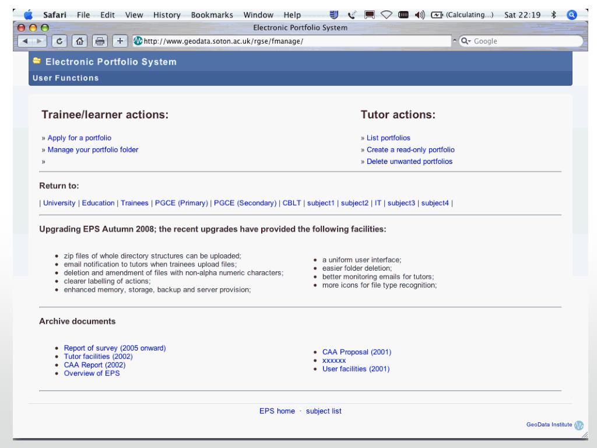Open the Window menu
The height and width of the screenshot is (448, 597).
(258, 15)
